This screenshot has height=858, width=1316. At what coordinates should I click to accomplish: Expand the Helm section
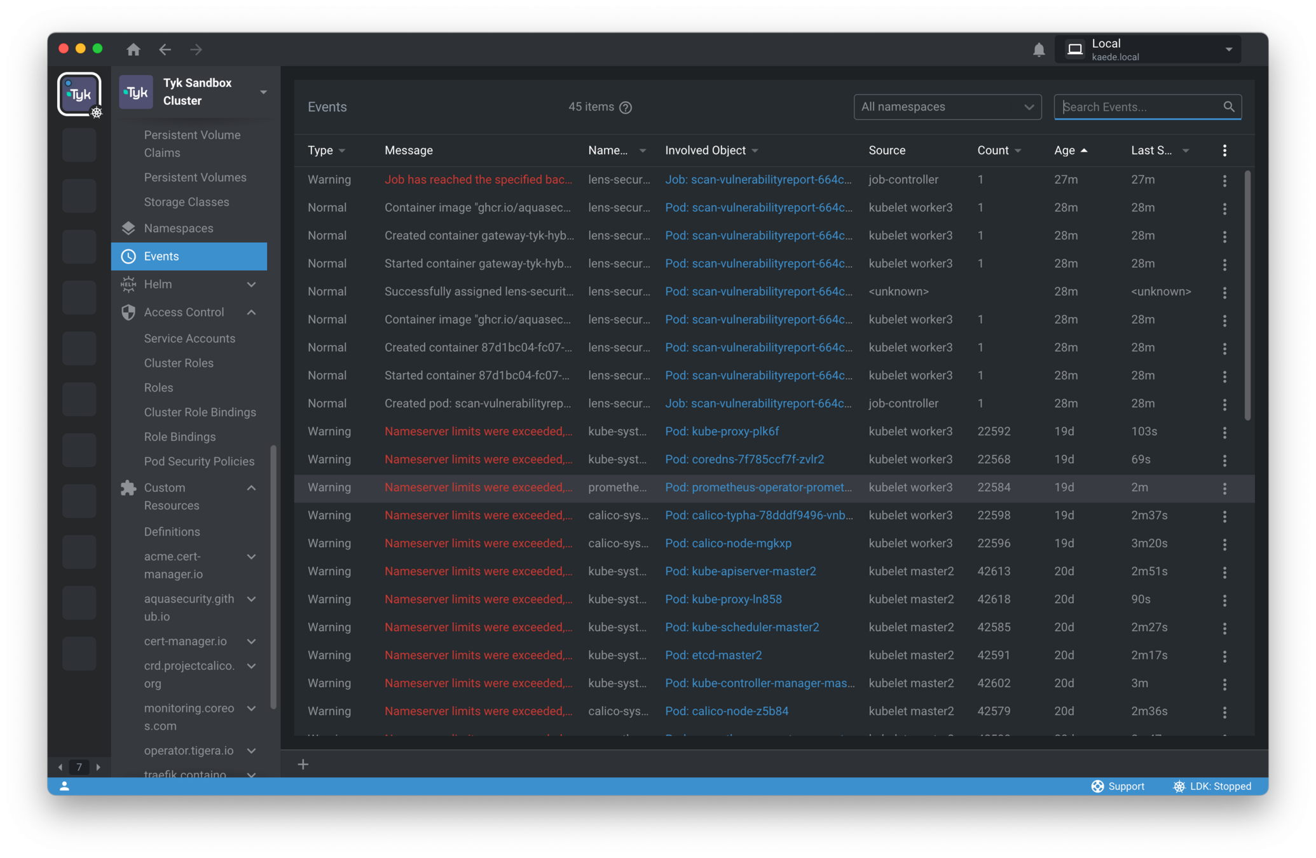pos(251,284)
